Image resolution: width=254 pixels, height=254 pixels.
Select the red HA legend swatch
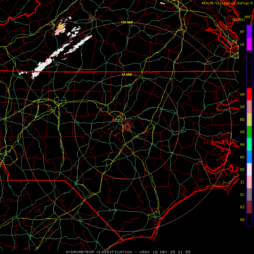[249, 94]
